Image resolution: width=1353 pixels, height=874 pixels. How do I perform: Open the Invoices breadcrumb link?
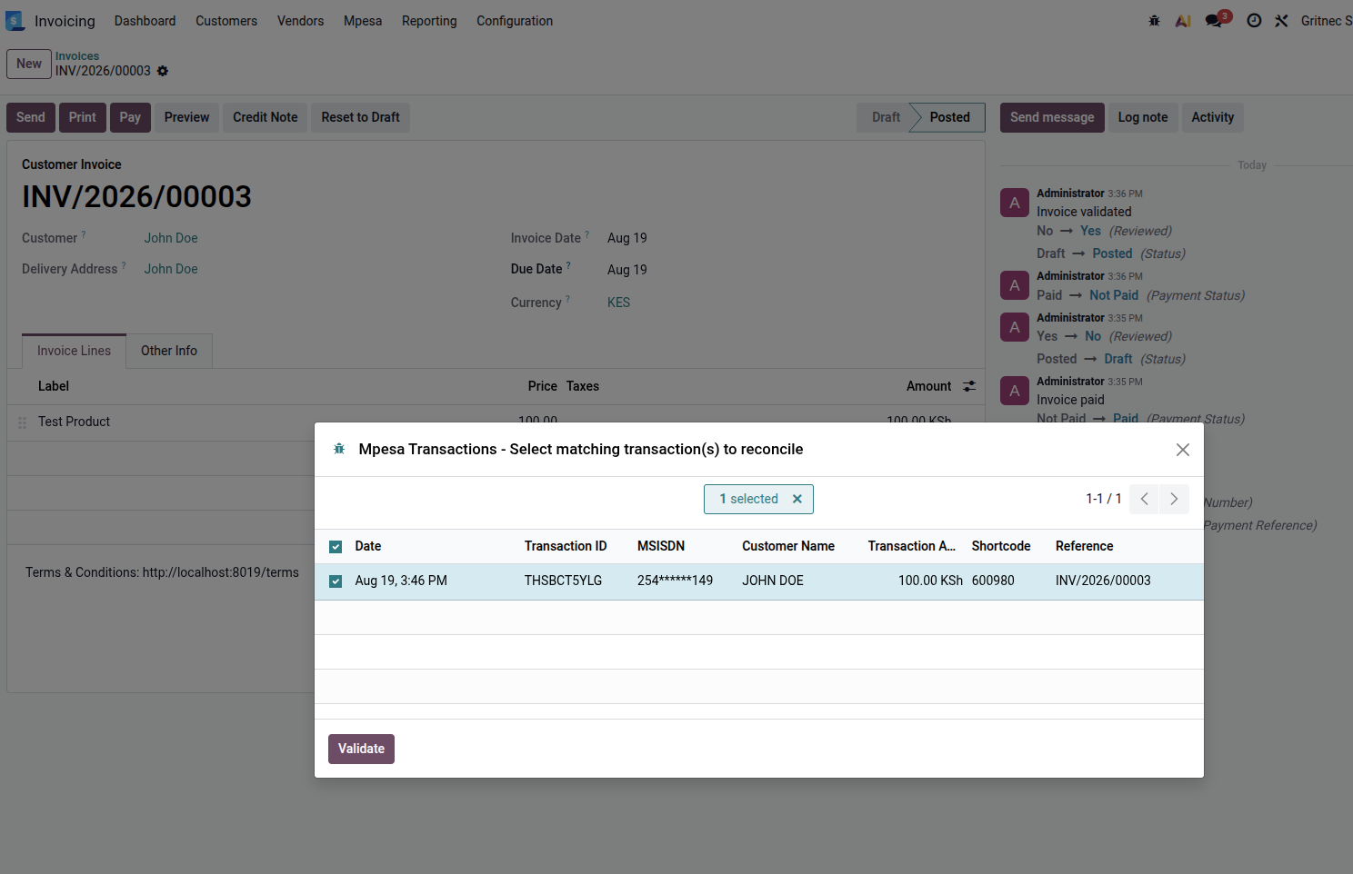[77, 56]
